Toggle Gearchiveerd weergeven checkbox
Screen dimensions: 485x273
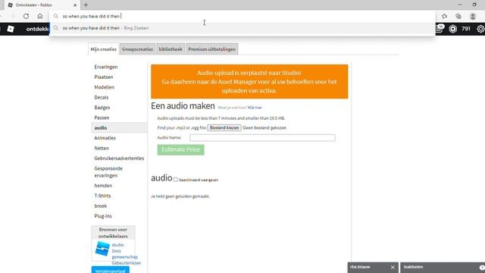coord(175,180)
